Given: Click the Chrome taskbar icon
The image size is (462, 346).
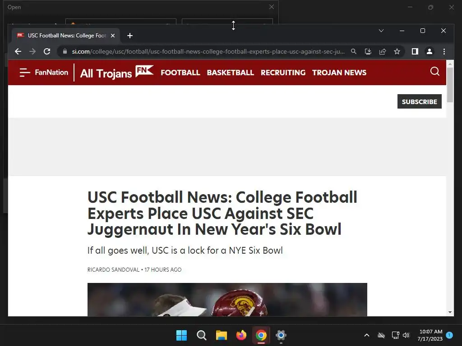Looking at the screenshot, I should (x=261, y=335).
